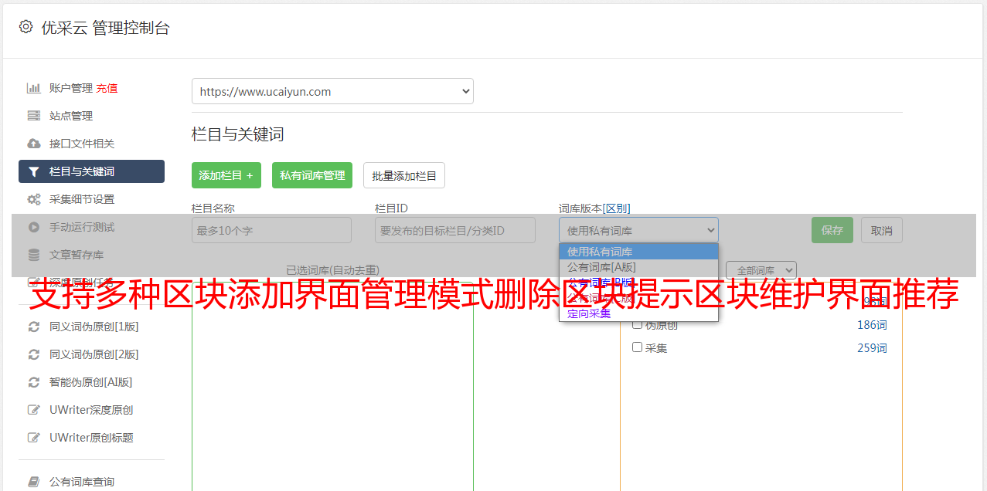Click the gear icon beside 优采云 管理控制台
The image size is (987, 491).
pyautogui.click(x=26, y=27)
